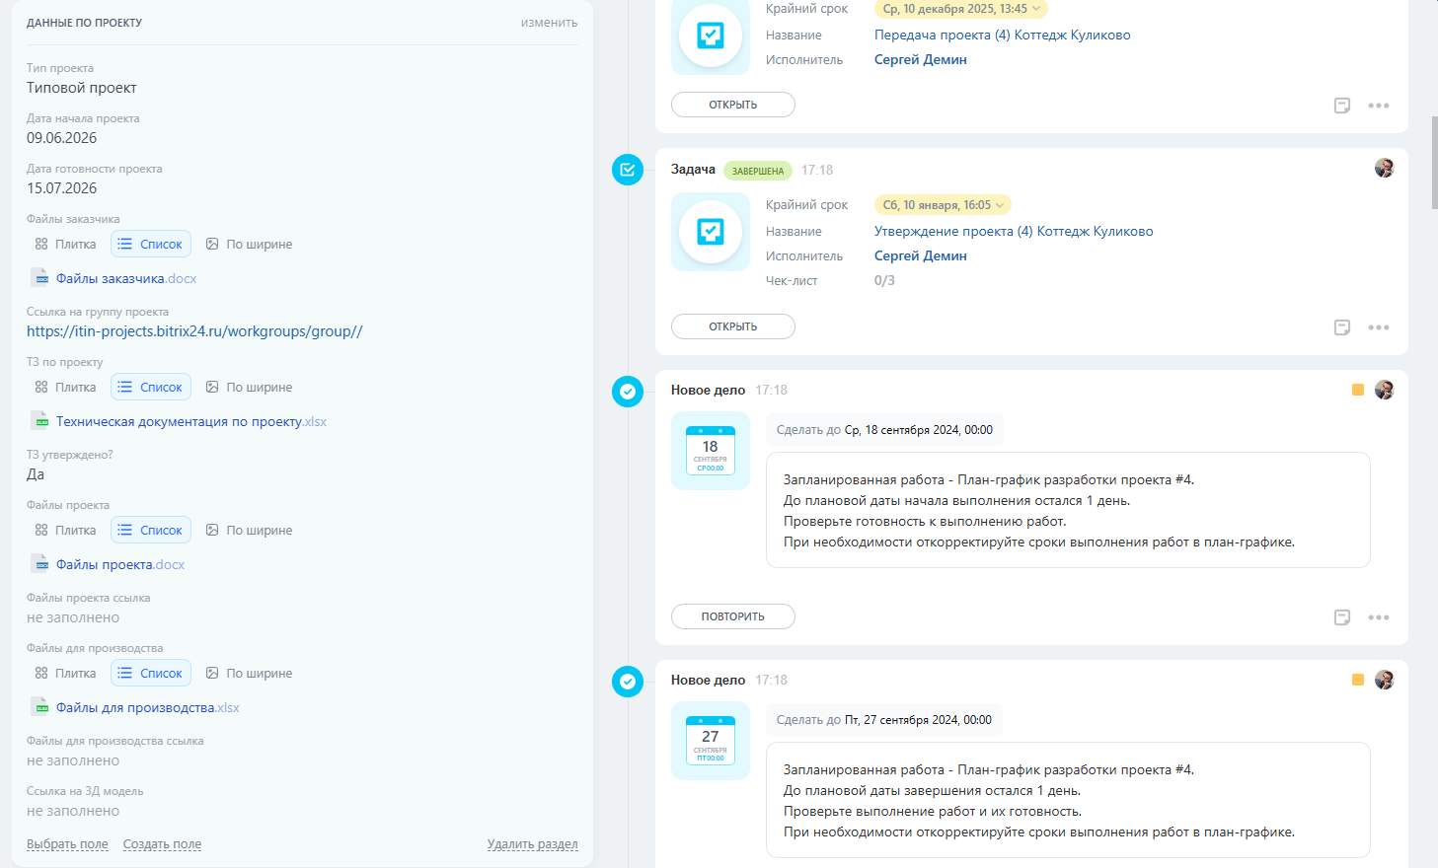This screenshot has width=1438, height=868.
Task: Click Сергей Демин in the Утверждение проекта card
Action: pos(921,255)
